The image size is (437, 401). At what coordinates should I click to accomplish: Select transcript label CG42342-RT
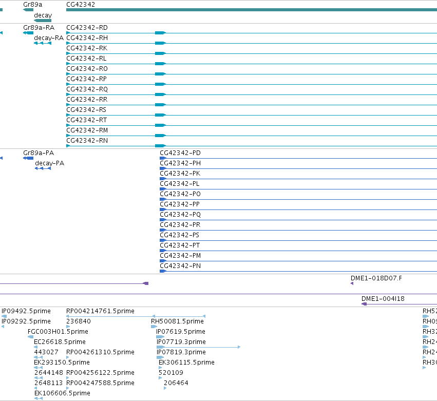(86, 120)
